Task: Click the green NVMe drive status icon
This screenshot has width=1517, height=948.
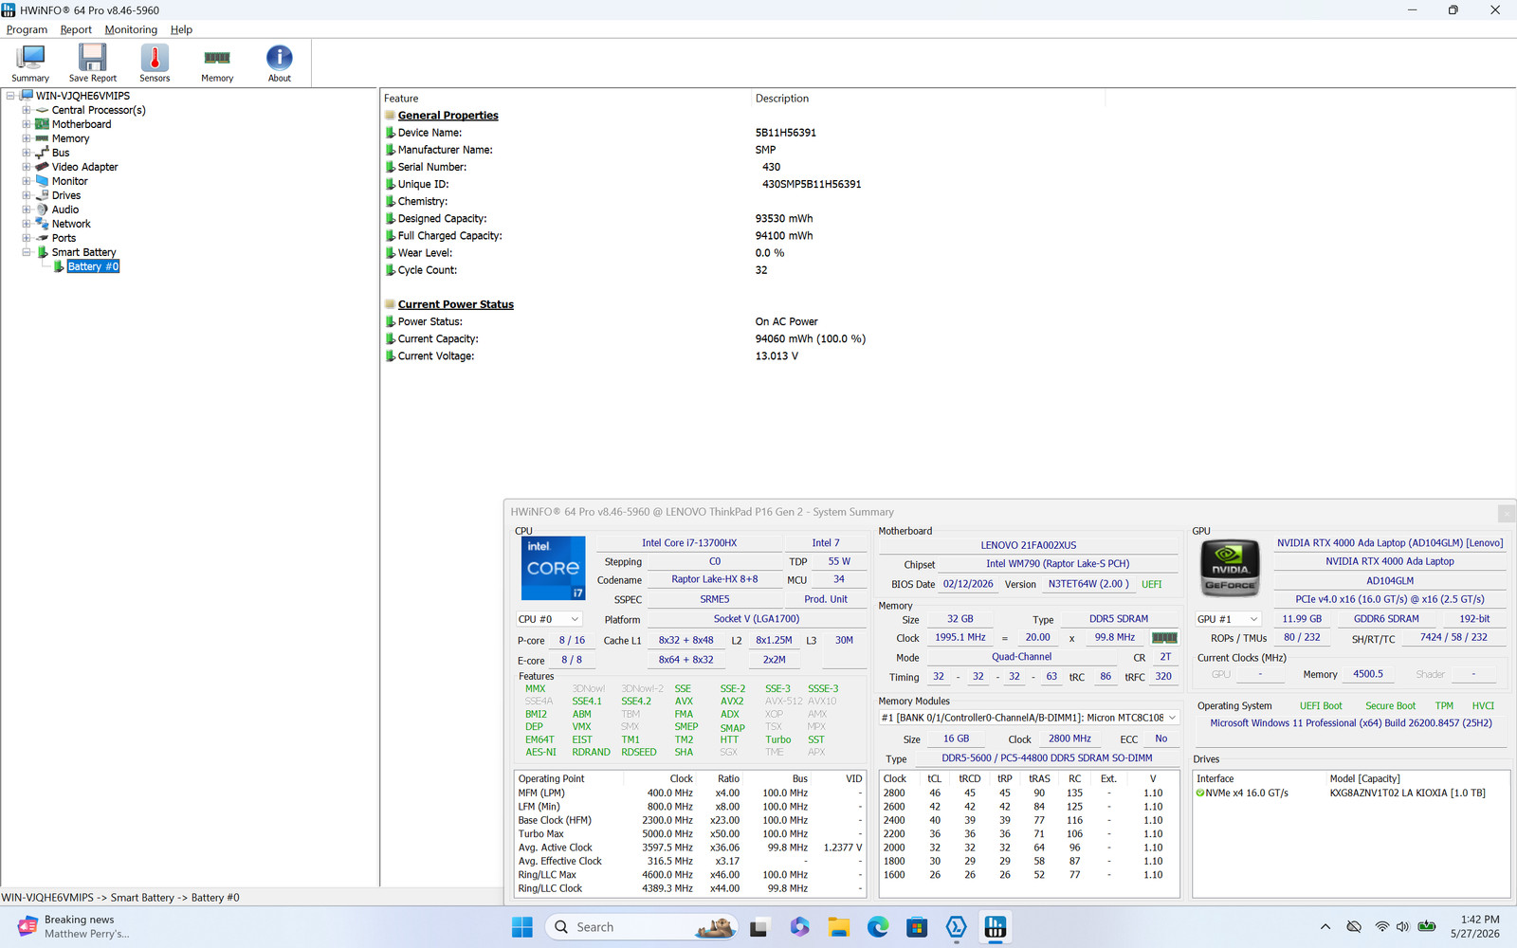Action: point(1200,793)
